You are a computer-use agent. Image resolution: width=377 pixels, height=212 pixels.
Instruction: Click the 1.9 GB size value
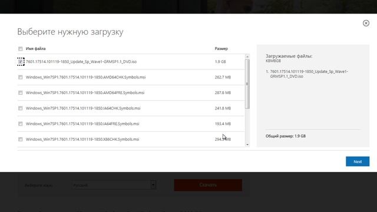coord(220,62)
